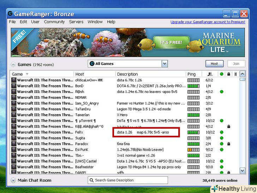Click the All Games combo box
The height and width of the screenshot is (193, 257).
click(128, 64)
